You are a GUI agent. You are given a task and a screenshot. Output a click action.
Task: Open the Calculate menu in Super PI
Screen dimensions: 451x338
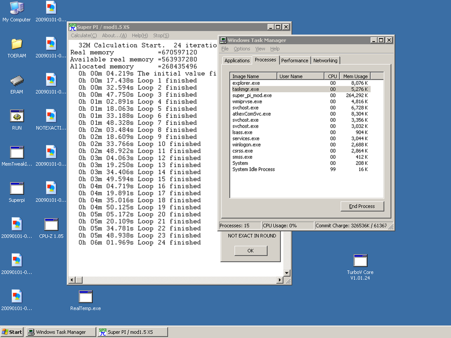[x=84, y=35]
